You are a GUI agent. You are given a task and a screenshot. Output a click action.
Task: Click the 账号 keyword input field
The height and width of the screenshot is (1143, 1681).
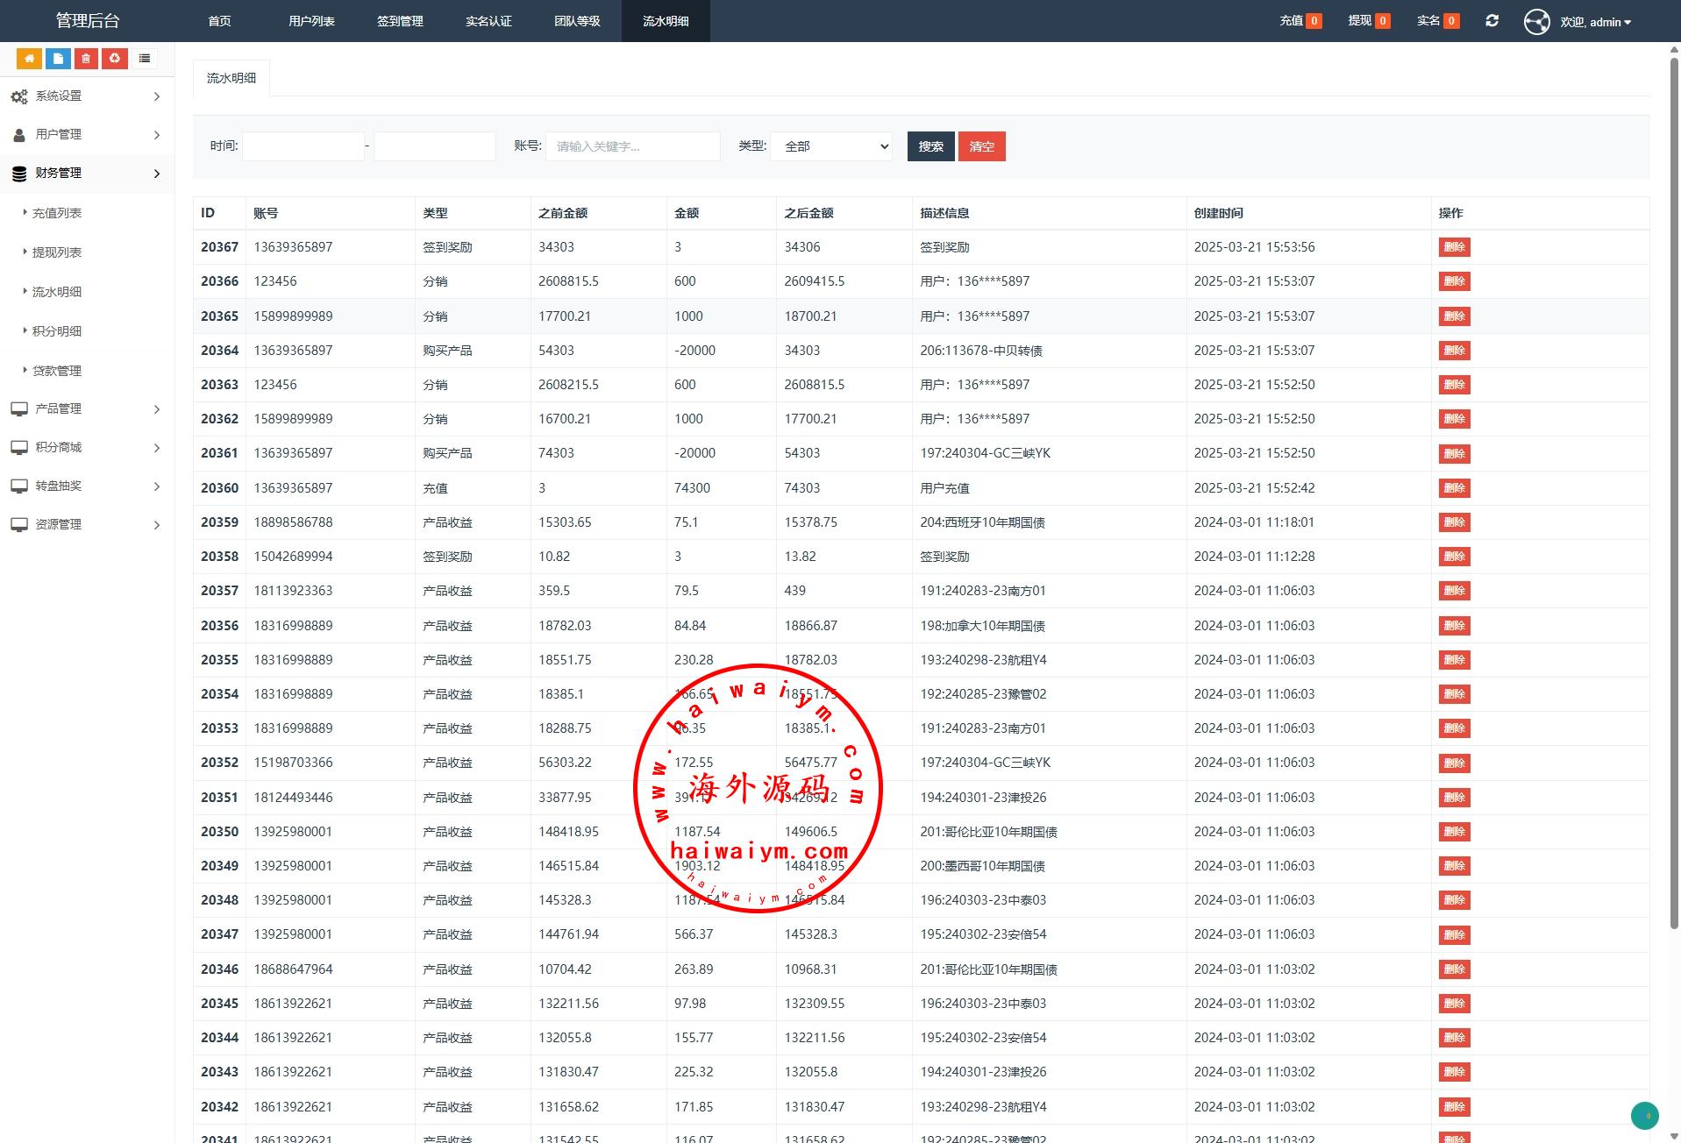tap(632, 146)
